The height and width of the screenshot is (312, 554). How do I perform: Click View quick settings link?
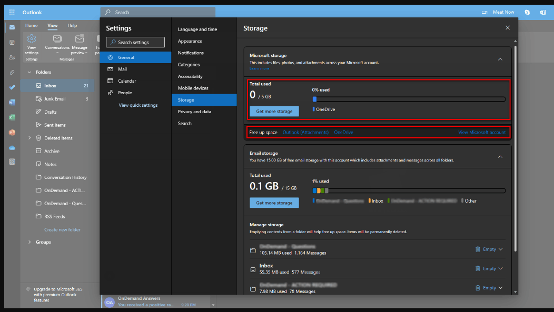(138, 105)
